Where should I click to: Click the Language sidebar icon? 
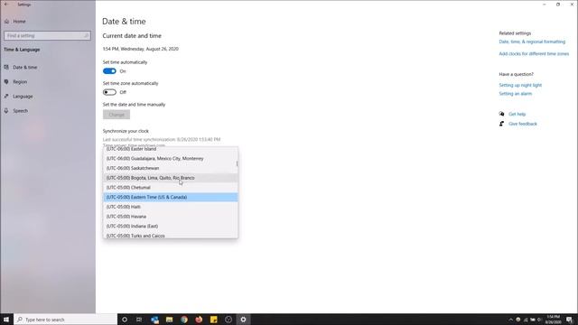click(x=6, y=97)
